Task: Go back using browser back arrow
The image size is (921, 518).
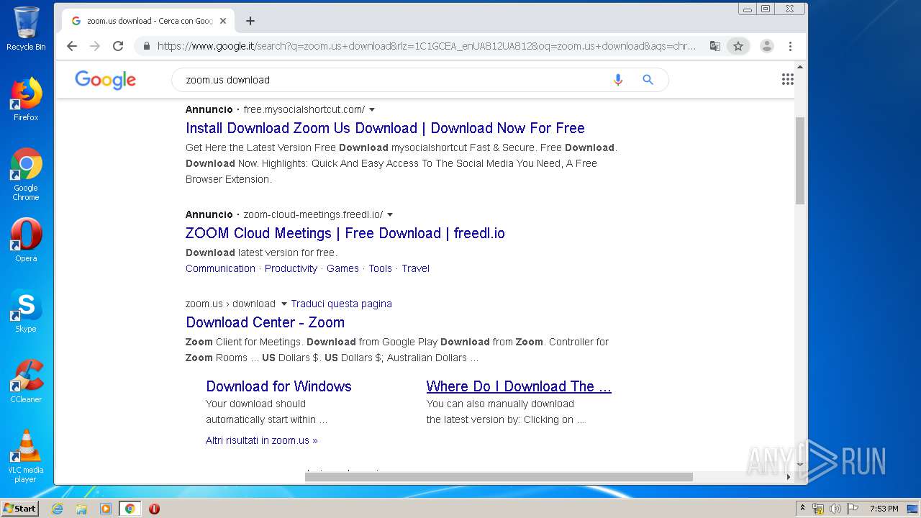Action: [72, 46]
